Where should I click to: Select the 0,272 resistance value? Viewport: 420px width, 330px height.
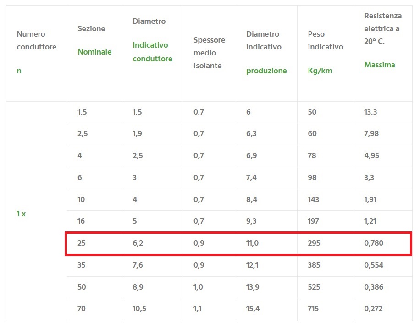[374, 309]
